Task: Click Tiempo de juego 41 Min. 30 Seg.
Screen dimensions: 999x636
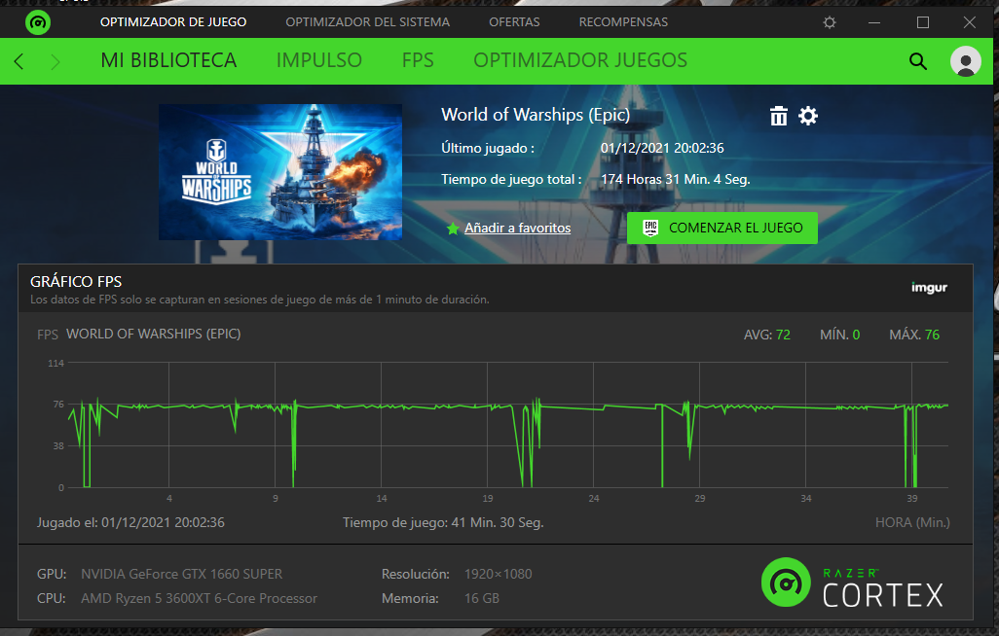Action: (443, 522)
